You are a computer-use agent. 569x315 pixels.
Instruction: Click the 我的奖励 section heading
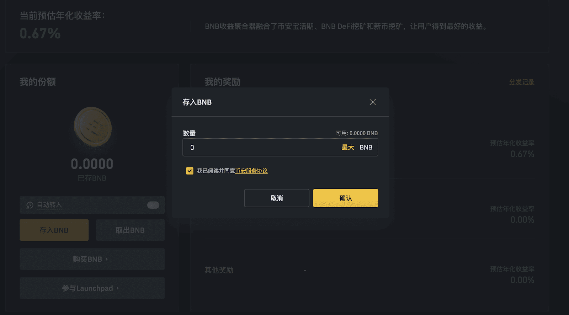tap(223, 82)
